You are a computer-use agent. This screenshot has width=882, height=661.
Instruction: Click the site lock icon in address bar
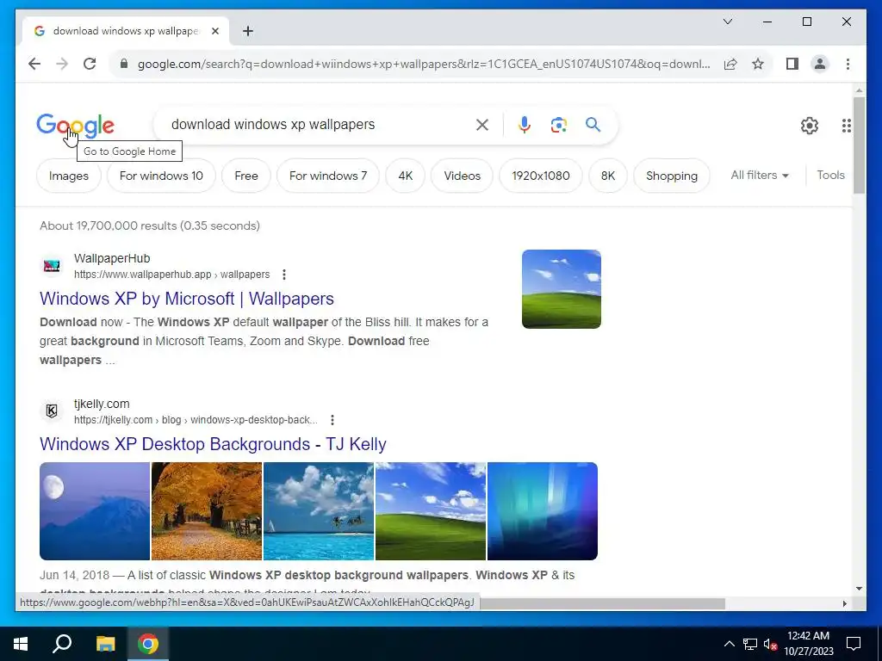tap(124, 64)
